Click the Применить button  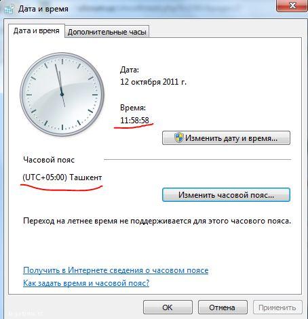point(277,307)
